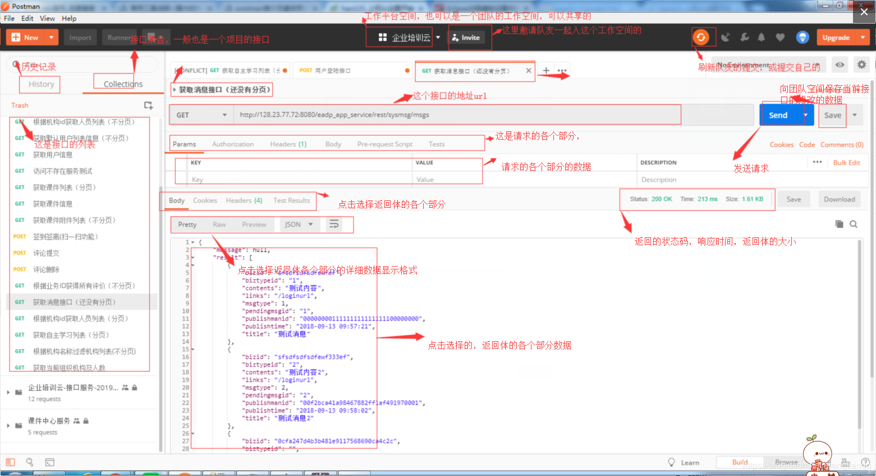Add a new request tab with plus icon

[x=546, y=71]
